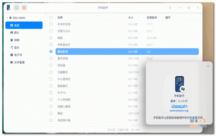Sort by the 名称 column header
The height and width of the screenshot is (136, 216).
[x=60, y=18]
